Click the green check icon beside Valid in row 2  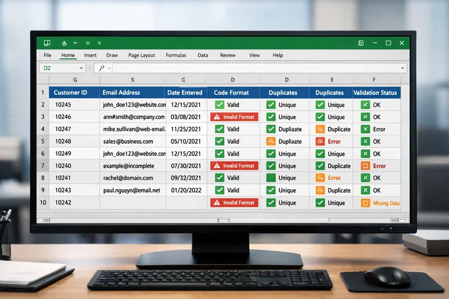(220, 105)
